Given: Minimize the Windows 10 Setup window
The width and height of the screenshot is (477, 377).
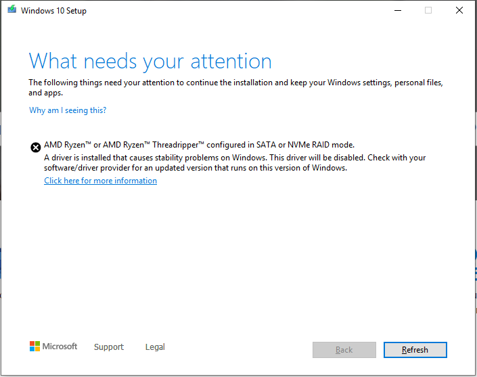Looking at the screenshot, I should point(398,10).
